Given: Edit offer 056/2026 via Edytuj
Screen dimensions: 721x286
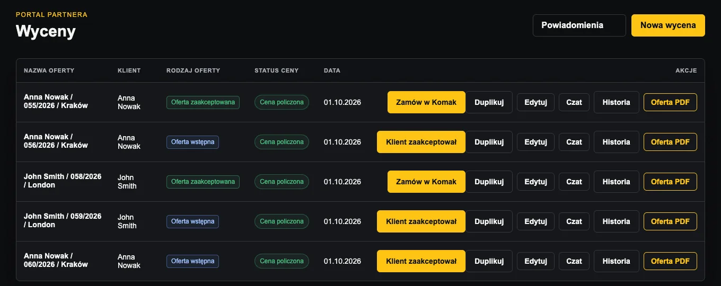Looking at the screenshot, I should tap(535, 142).
